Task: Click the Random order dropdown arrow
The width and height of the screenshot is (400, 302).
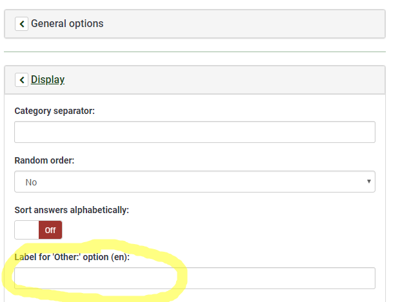Action: click(x=369, y=182)
